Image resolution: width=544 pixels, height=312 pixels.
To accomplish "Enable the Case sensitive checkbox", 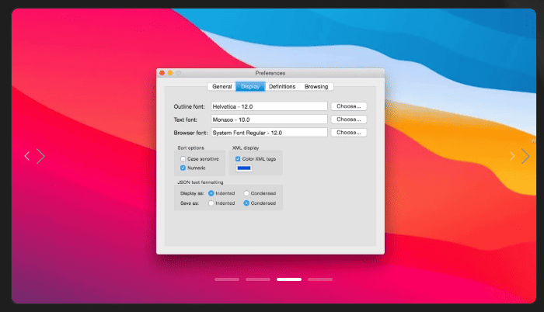I will (x=183, y=159).
